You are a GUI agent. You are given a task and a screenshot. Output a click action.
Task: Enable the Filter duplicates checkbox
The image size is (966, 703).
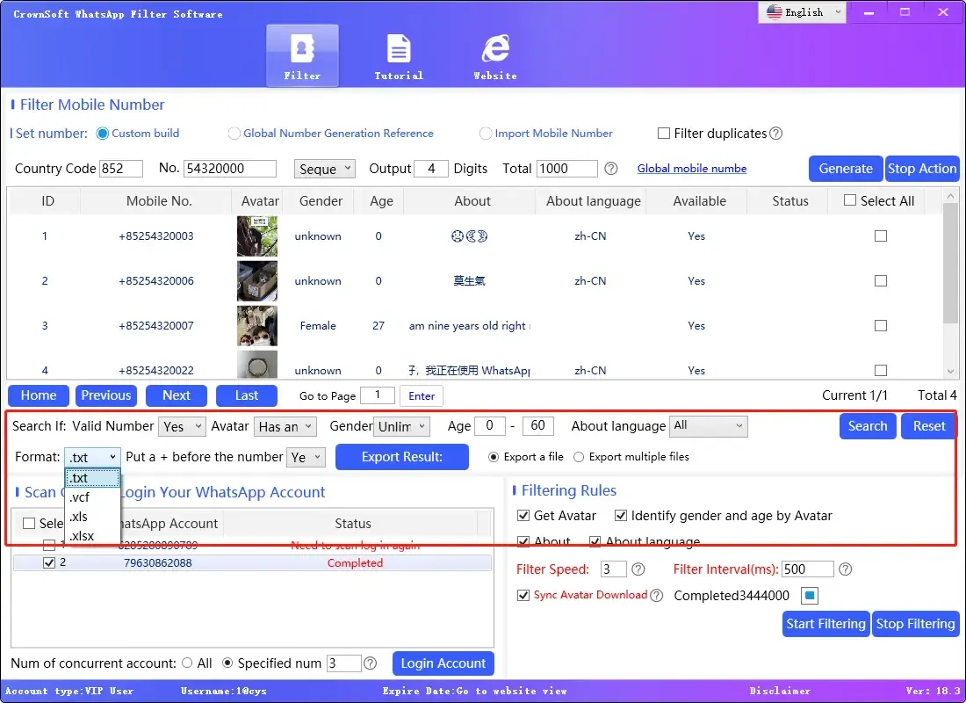665,134
